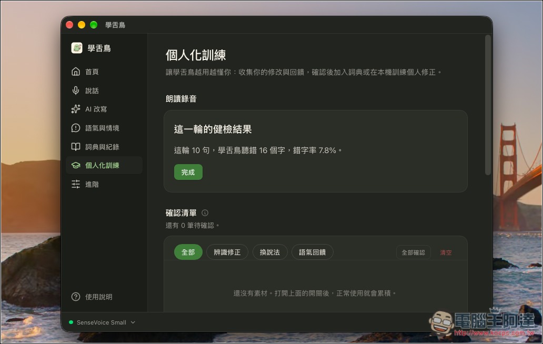Open the AI 改寫 sparkle icon
543x344 pixels.
click(x=75, y=109)
